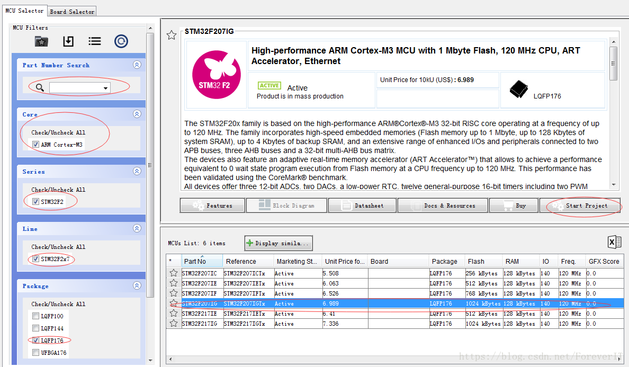Click Check/Uncheck All under Core
Viewport: 629px width, 367px height.
[58, 132]
